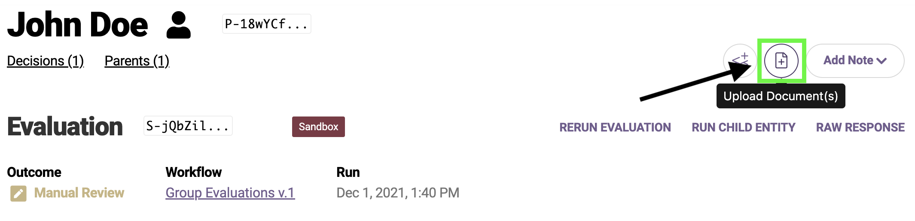The width and height of the screenshot is (915, 221).
Task: Click the Manual Review outcome text
Action: (x=79, y=193)
